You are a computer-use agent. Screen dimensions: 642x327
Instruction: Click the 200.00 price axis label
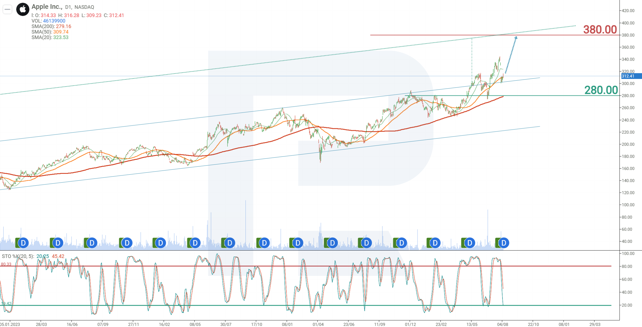coord(628,144)
